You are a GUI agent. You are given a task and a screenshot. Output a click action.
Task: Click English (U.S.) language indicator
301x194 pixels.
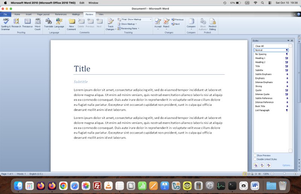tap(36, 174)
